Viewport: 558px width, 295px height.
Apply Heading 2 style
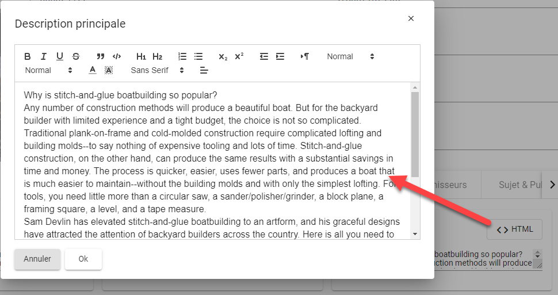(157, 56)
